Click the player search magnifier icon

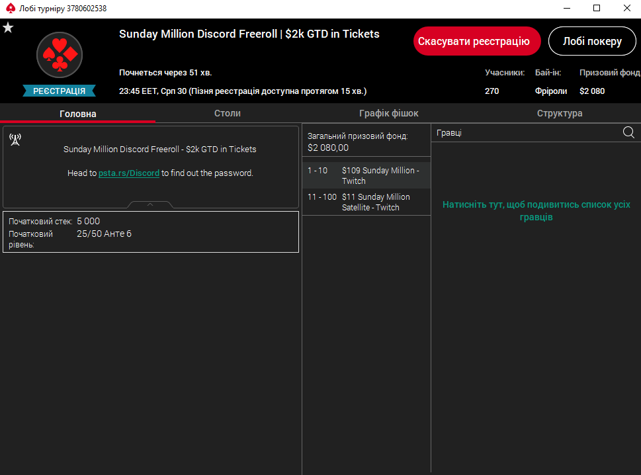628,132
